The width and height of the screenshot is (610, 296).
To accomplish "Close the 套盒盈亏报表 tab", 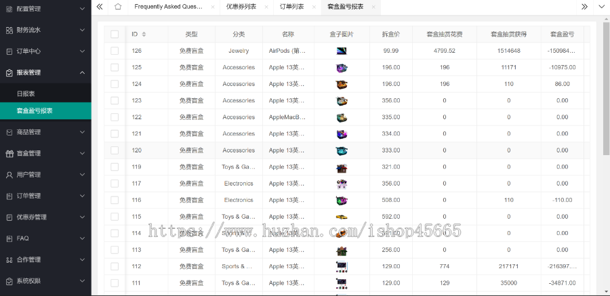I will click(373, 7).
